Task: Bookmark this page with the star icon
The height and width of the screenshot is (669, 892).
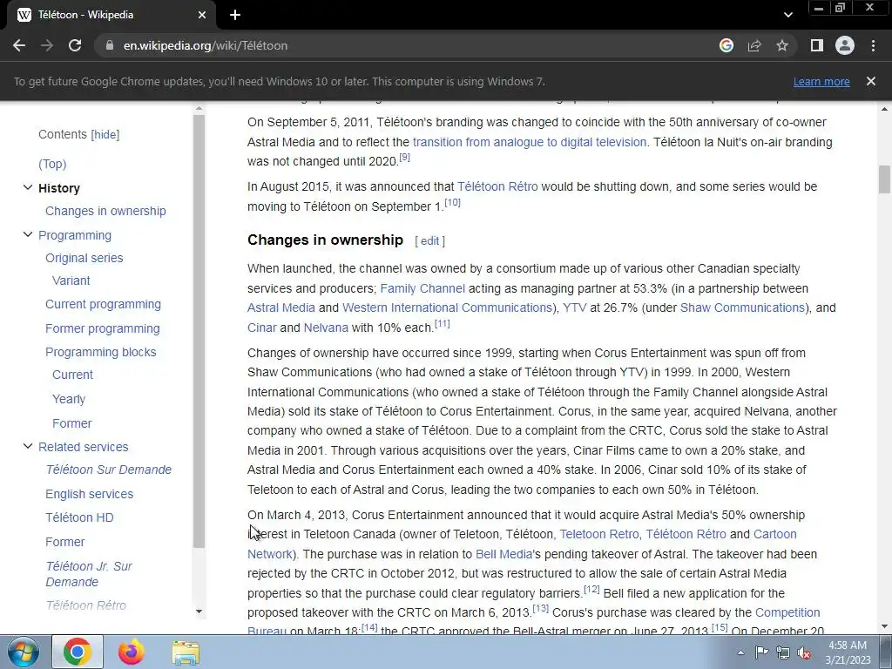Action: 782,45
